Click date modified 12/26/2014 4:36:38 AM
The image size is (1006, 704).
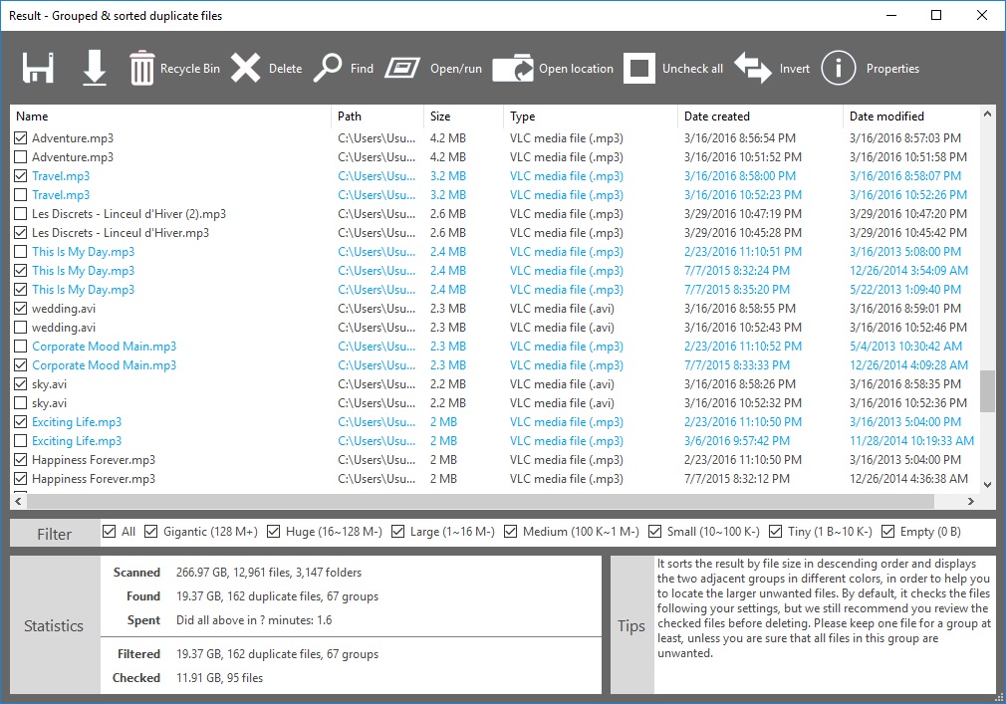click(x=909, y=479)
